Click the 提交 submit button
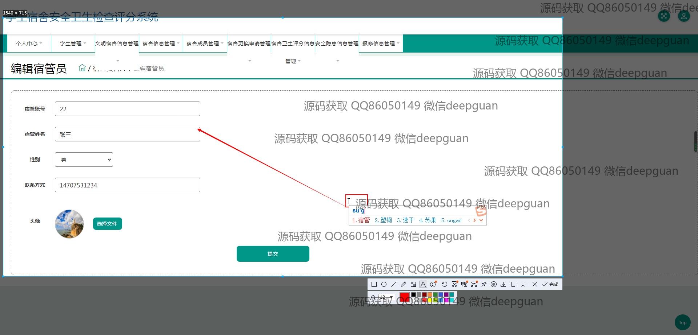The width and height of the screenshot is (698, 335). click(x=273, y=254)
